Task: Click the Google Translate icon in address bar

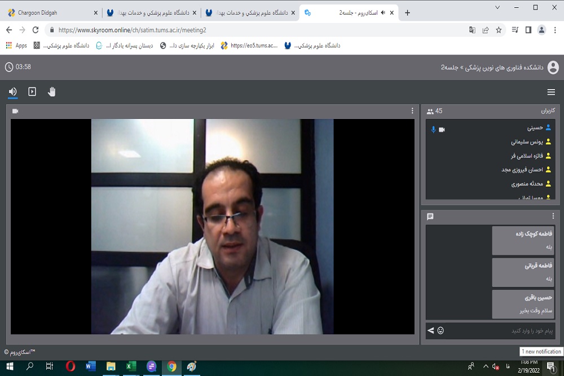Action: 472,30
